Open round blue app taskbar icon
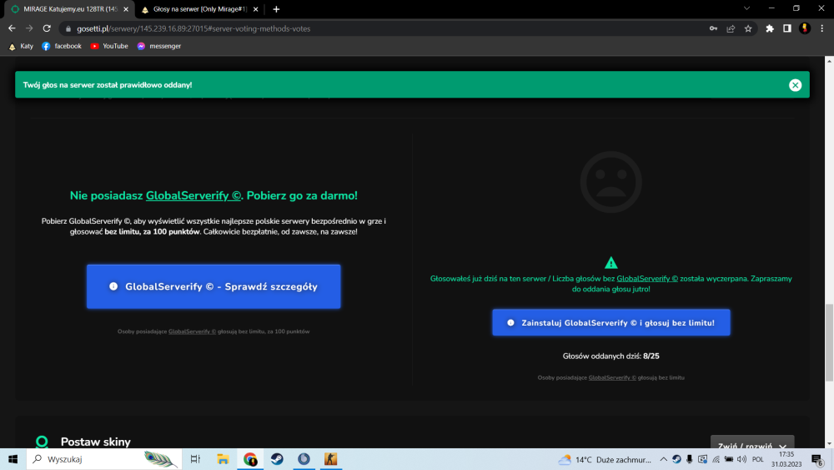834x470 pixels. coord(304,459)
